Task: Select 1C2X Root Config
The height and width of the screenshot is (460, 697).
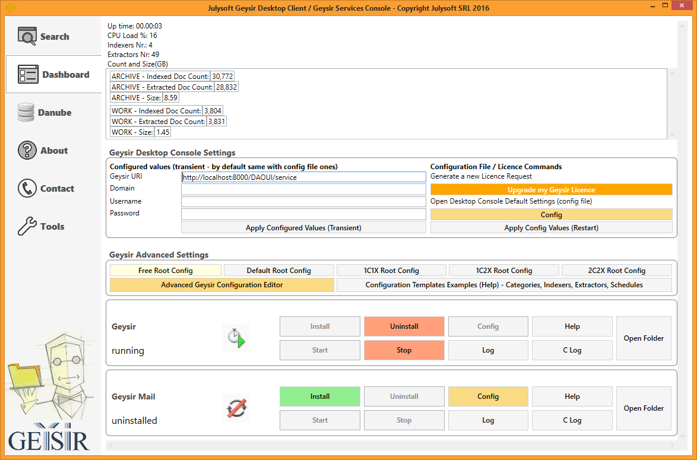Action: click(503, 270)
